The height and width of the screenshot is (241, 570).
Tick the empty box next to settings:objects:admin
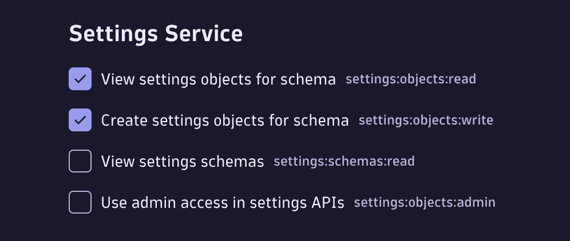click(80, 202)
